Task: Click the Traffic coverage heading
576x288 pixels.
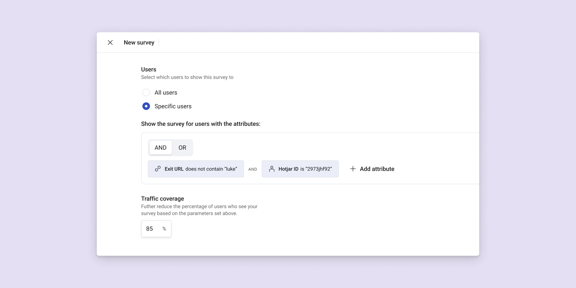Action: (x=162, y=199)
